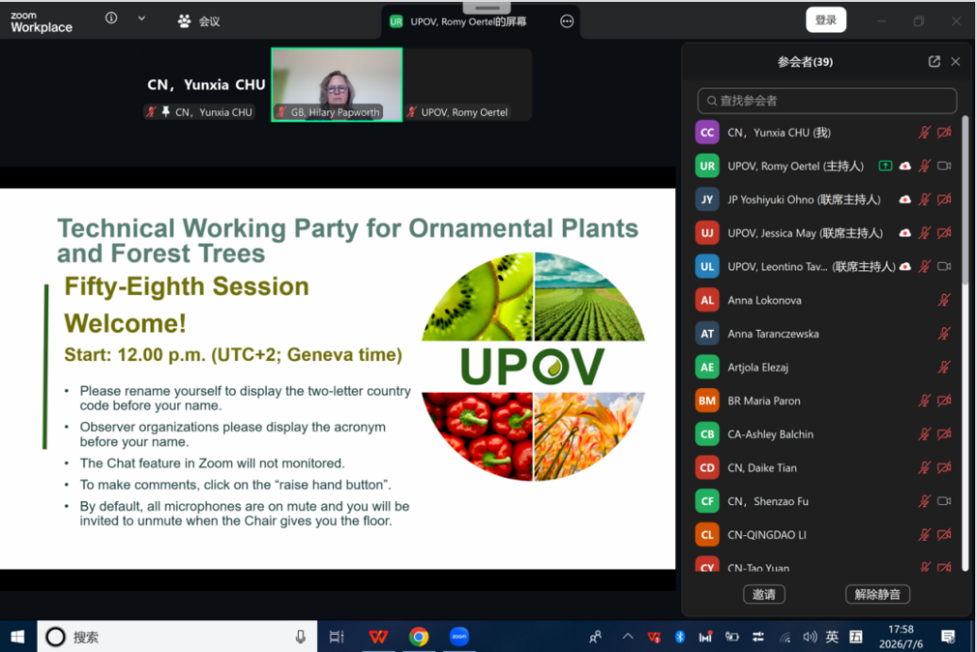977x652 pixels.
Task: Open the volume control in system tray
Action: click(809, 636)
